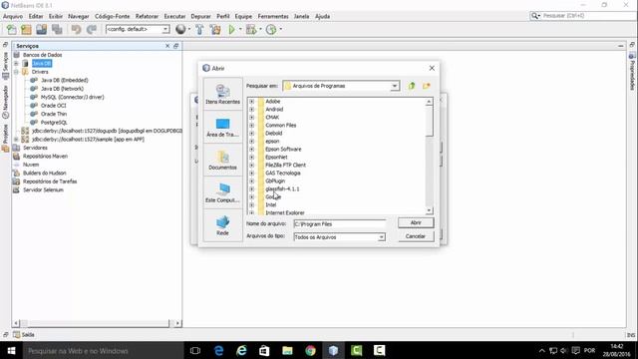Click the Abrir button in dialog
The image size is (638, 359).
point(416,222)
